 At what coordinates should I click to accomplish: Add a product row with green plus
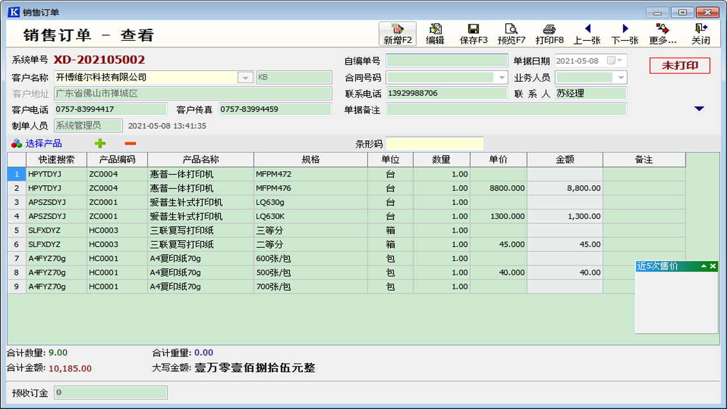click(x=100, y=144)
